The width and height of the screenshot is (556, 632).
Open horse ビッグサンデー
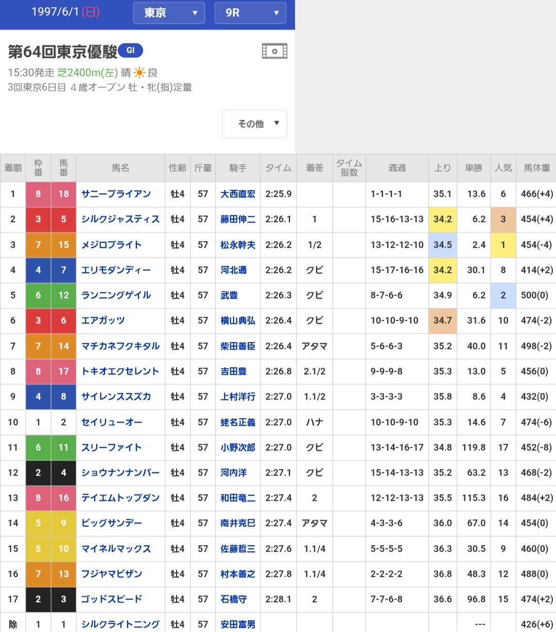tap(112, 523)
